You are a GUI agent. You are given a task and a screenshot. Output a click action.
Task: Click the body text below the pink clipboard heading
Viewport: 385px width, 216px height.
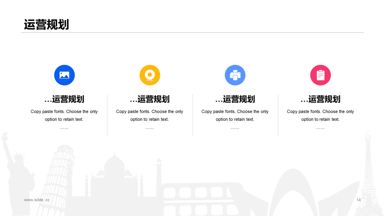(320, 115)
